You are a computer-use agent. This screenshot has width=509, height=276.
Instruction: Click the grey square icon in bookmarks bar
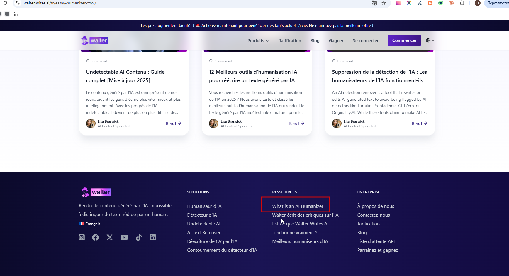click(7, 14)
